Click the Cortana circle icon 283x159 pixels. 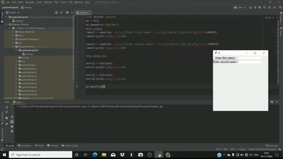point(76,155)
